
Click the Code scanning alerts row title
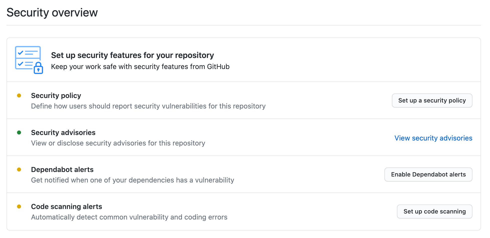click(67, 206)
